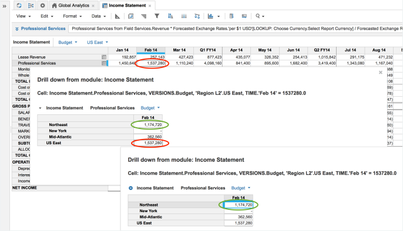Click the Professional Services row grid icon
Screen dimensions: 403x231
pos(104,63)
